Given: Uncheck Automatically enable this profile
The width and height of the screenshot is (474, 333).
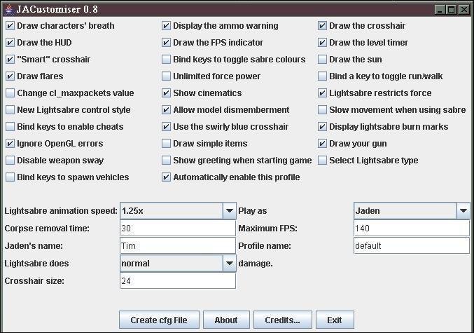Looking at the screenshot, I should (x=166, y=177).
